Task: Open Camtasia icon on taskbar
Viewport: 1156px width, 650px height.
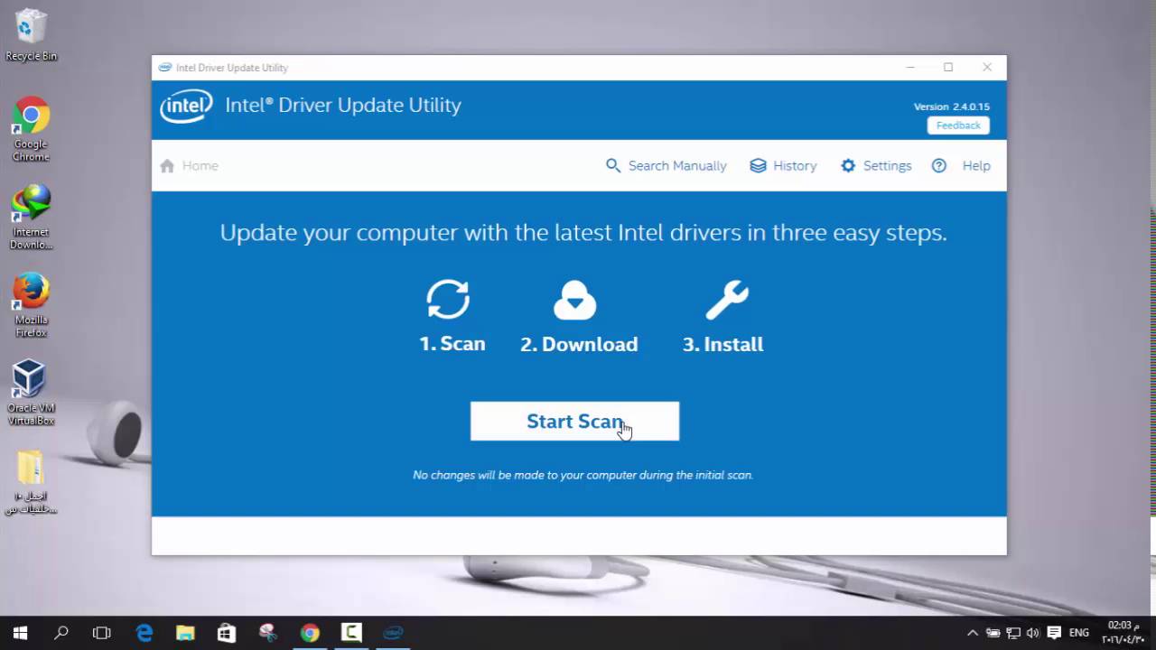Action: (351, 633)
